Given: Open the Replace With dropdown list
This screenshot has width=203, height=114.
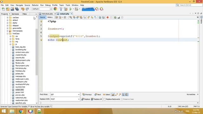Looking at the screenshot, I should coord(79,99).
